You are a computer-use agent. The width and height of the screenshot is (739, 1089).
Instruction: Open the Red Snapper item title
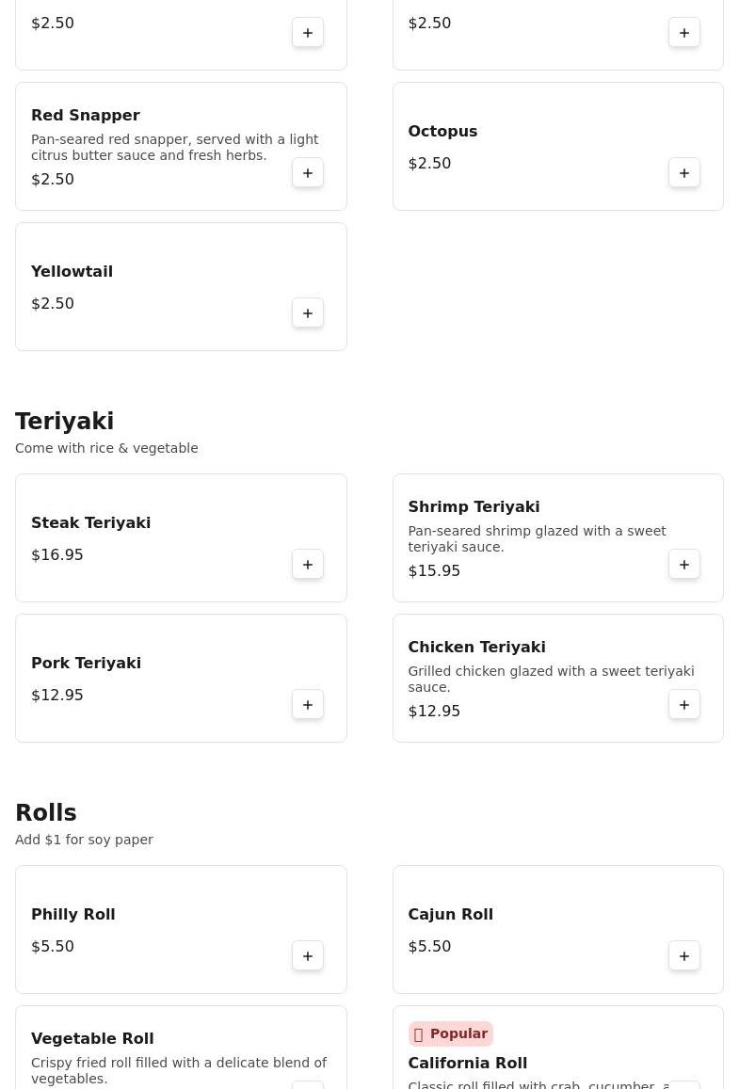(86, 115)
